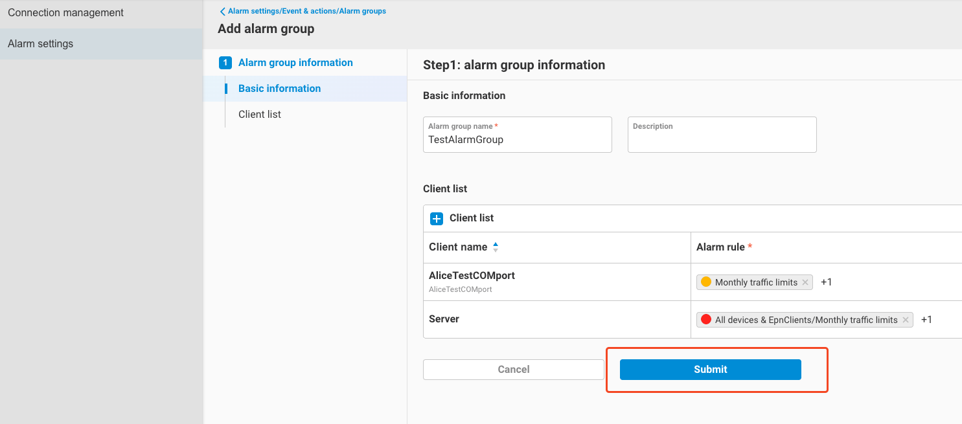Image resolution: width=962 pixels, height=424 pixels.
Task: Open the "Alarm groups" breadcrumb link
Action: [x=362, y=11]
